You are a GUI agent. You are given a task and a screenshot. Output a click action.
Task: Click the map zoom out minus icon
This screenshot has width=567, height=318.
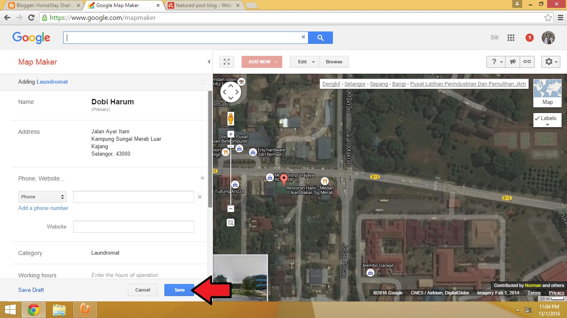point(230,209)
